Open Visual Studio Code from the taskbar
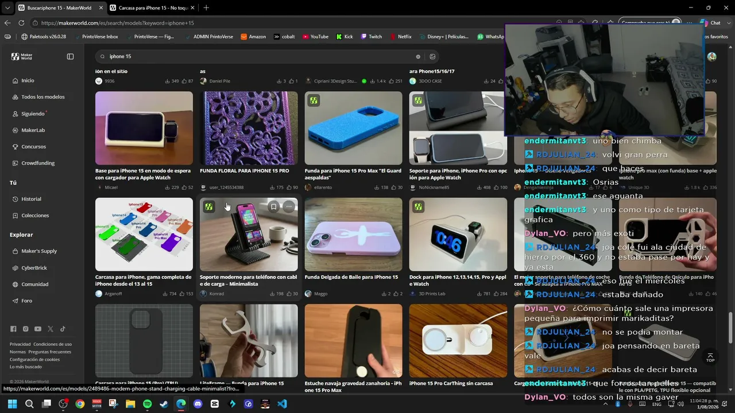The image size is (735, 413). click(282, 404)
